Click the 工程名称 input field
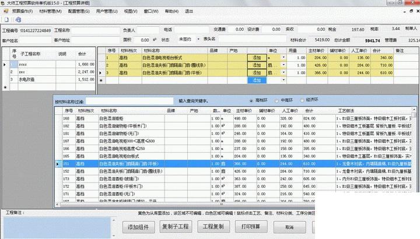Viewport: 420px width, 239px height. coord(96,30)
